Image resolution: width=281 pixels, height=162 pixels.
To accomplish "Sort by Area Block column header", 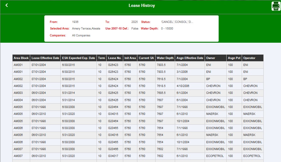I will 21,58.
